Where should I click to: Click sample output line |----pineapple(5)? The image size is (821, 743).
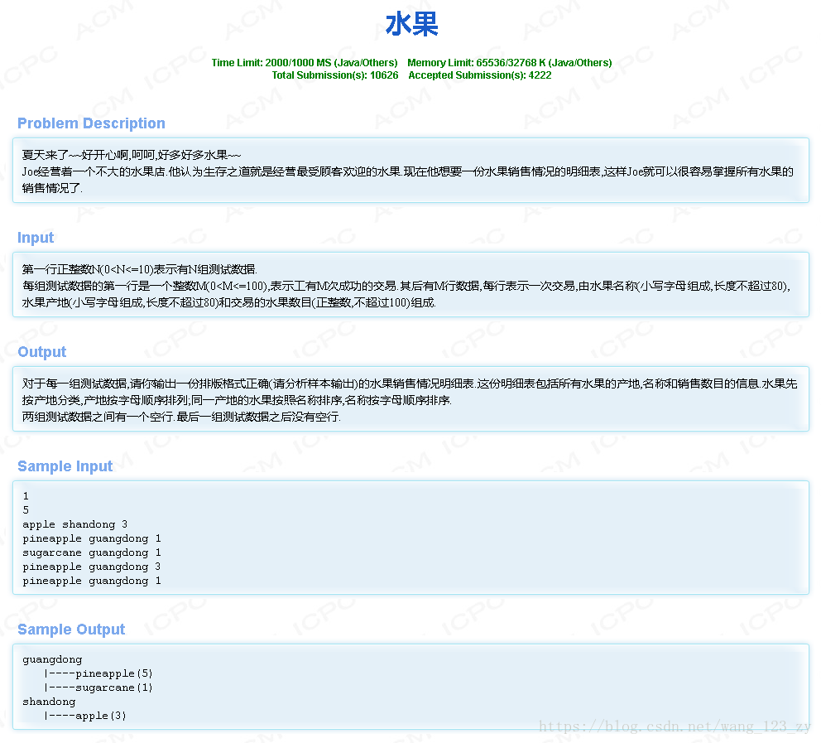98,673
